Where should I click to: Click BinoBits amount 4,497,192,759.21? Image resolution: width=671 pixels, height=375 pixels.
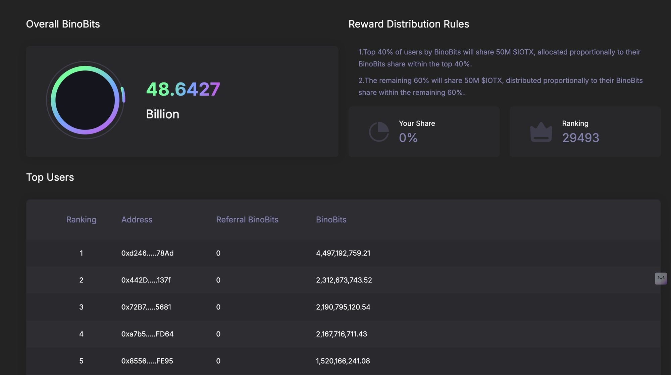[343, 253]
